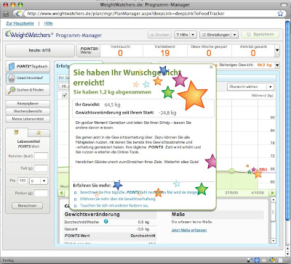Switch to the activity runner tab icon
Viewport: 291px width, 264px height.
(x=39, y=133)
